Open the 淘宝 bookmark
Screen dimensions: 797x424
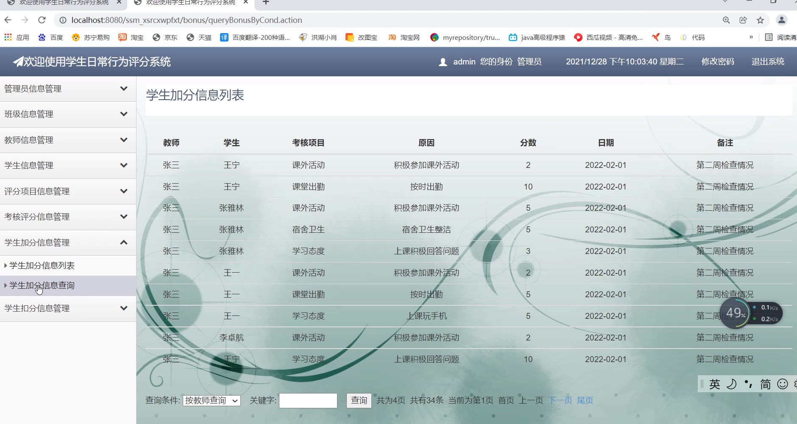tap(131, 37)
